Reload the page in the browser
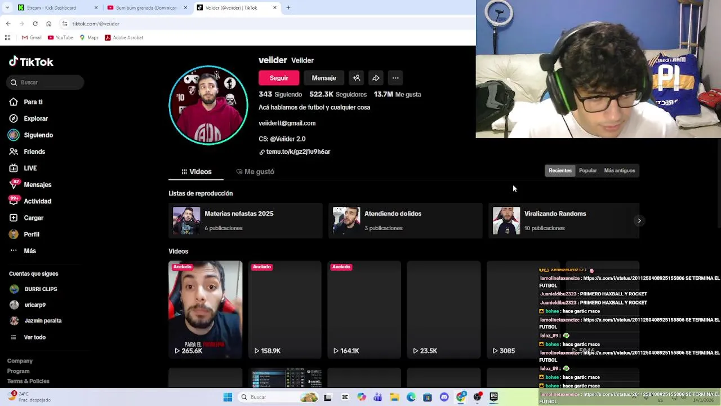Image resolution: width=721 pixels, height=406 pixels. [x=35, y=24]
